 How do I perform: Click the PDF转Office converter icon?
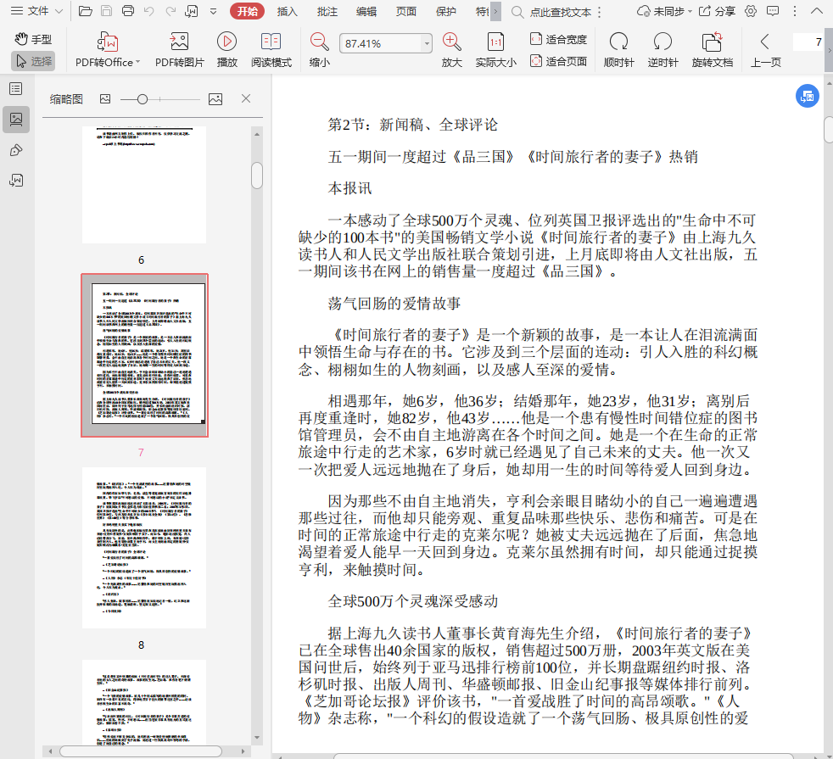coord(108,42)
